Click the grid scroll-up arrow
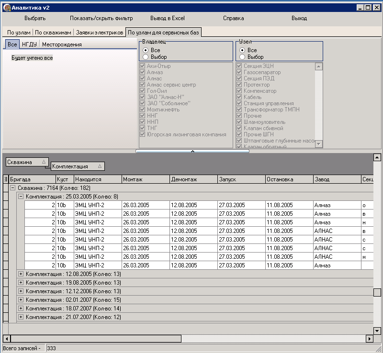383x353 pixels. 377,158
